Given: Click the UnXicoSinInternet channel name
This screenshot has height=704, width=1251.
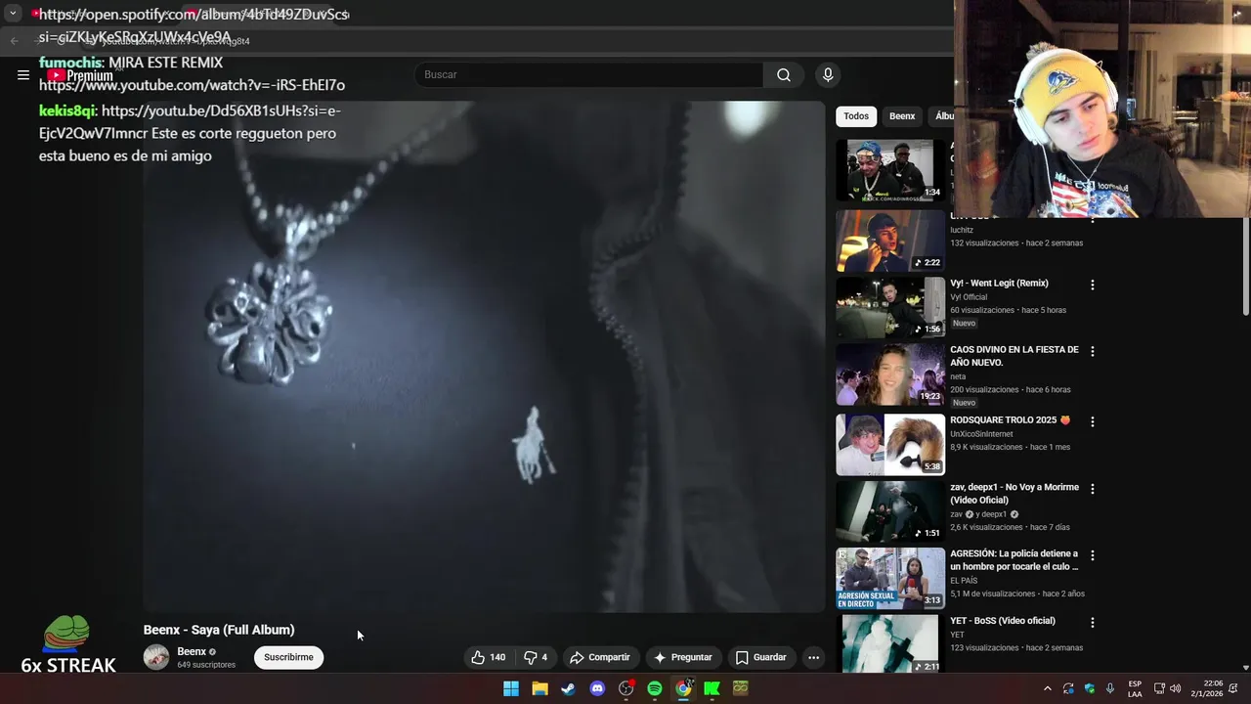Looking at the screenshot, I should pyautogui.click(x=981, y=434).
